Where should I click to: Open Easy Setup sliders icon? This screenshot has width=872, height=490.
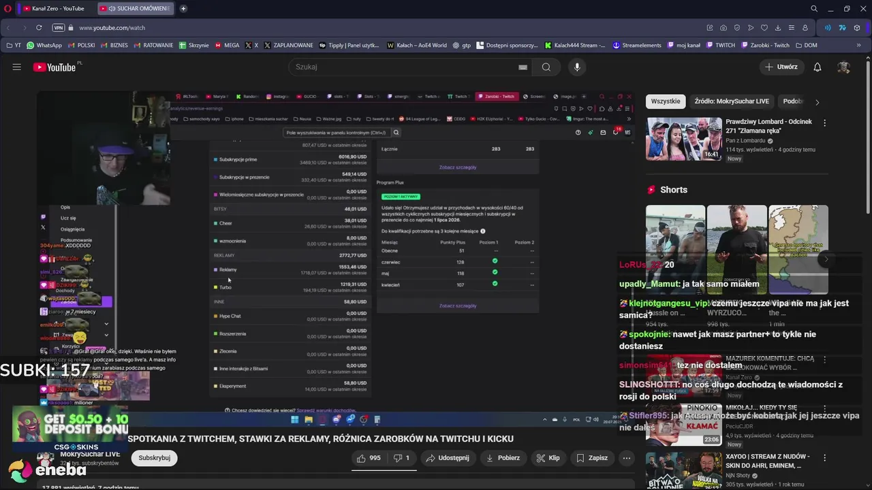pos(792,28)
